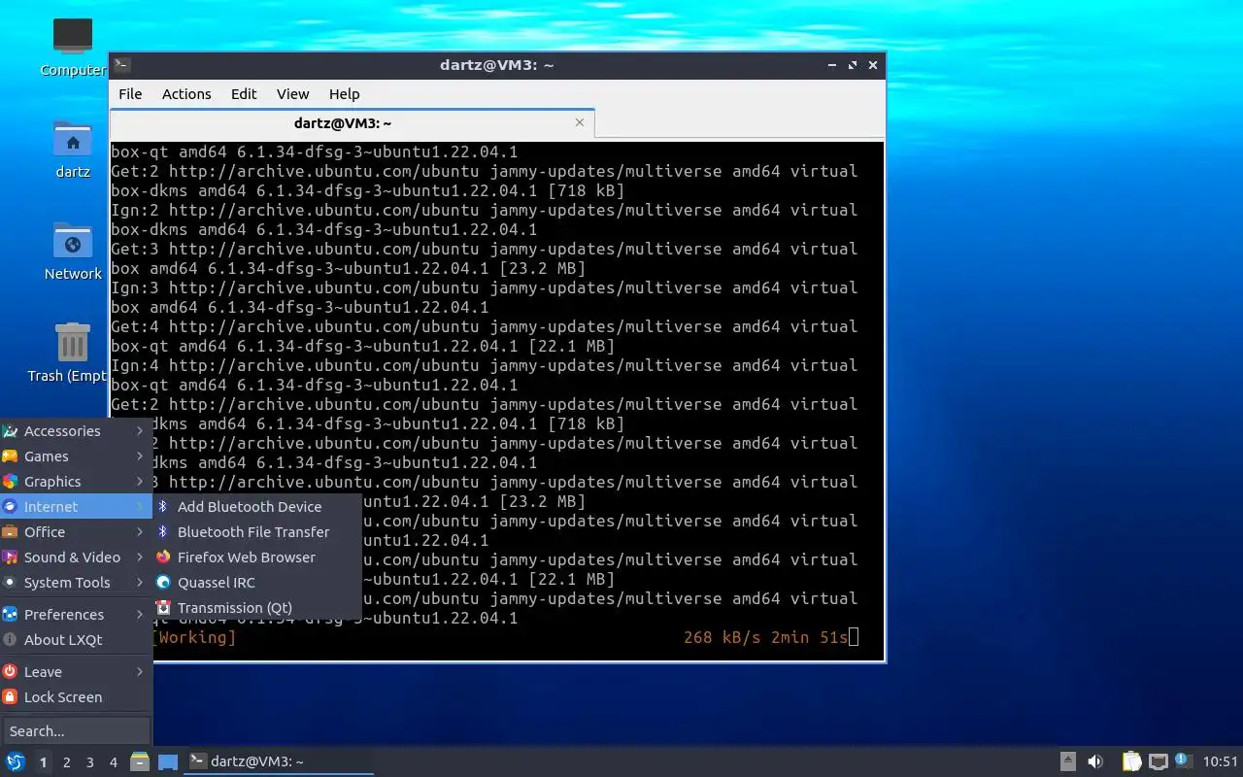Click the Office category icon

pos(10,532)
